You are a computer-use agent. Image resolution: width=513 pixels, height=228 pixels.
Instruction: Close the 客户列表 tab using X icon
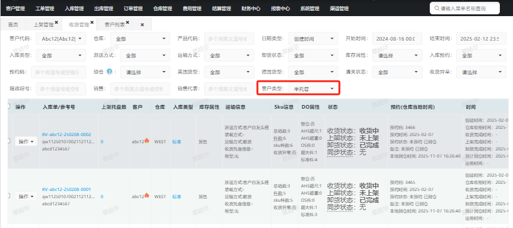(128, 23)
